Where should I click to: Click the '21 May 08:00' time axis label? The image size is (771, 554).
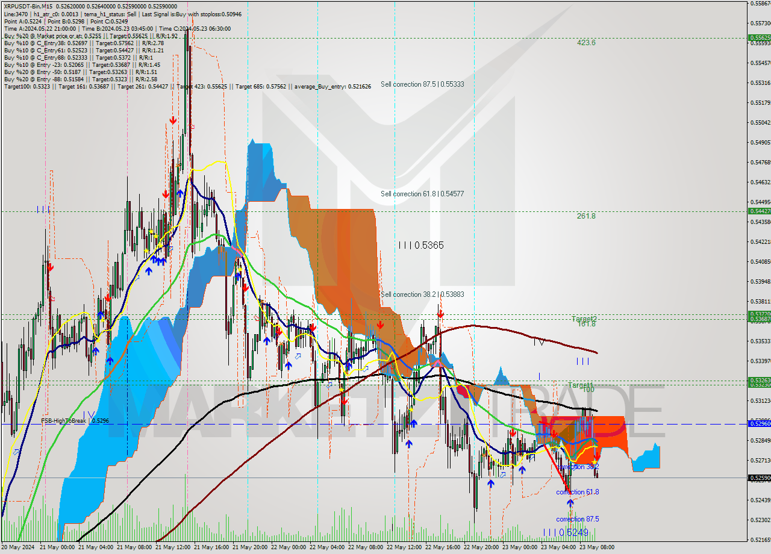(x=135, y=547)
